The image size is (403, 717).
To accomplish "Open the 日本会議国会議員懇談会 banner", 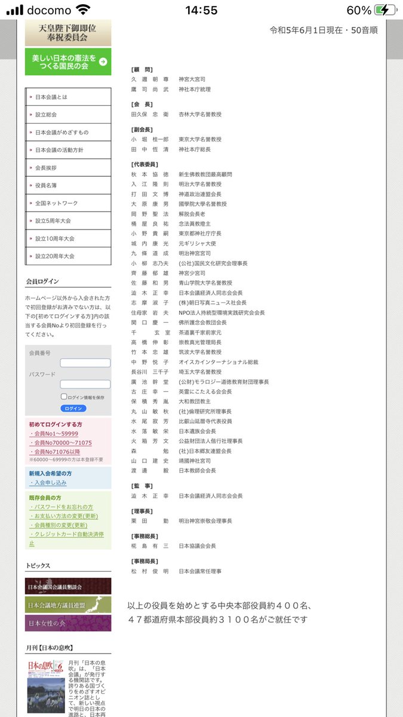I will 68,586.
